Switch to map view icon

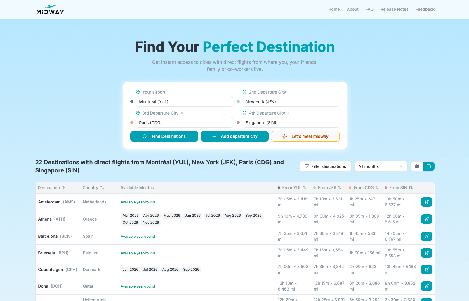(x=417, y=166)
